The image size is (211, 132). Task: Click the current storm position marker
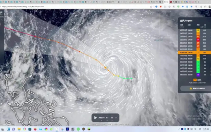tap(105, 68)
